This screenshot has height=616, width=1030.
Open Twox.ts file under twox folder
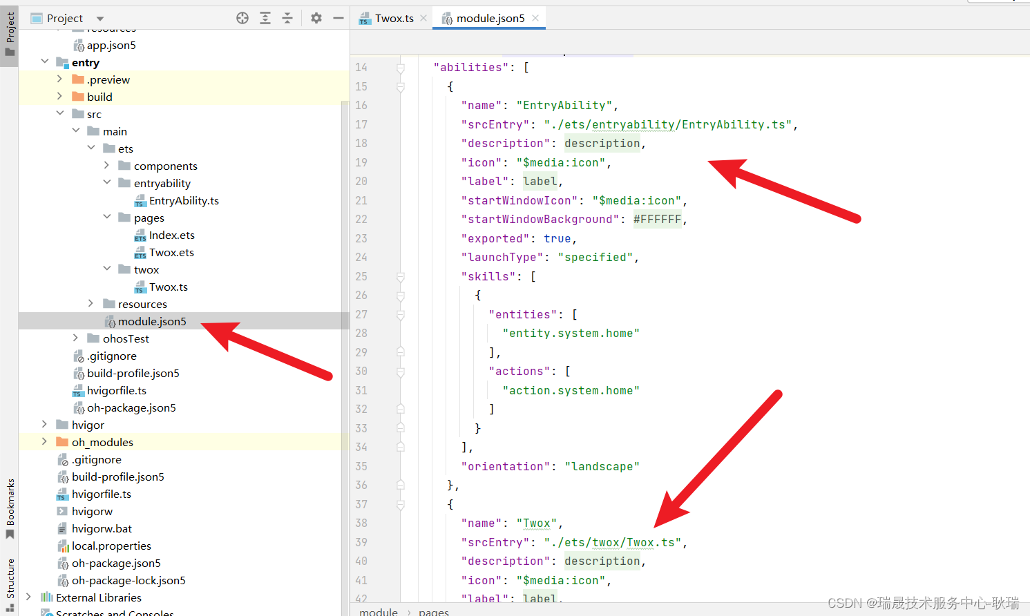point(169,287)
